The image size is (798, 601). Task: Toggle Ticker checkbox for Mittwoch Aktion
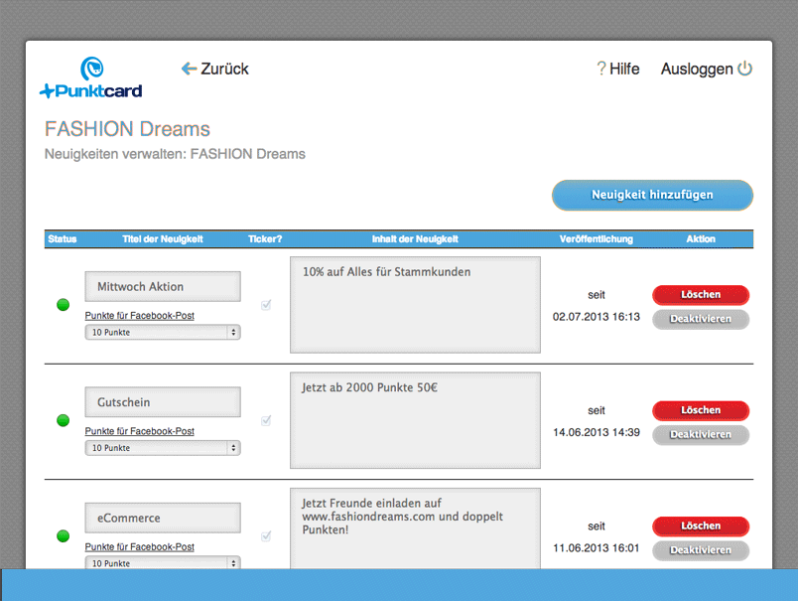266,305
